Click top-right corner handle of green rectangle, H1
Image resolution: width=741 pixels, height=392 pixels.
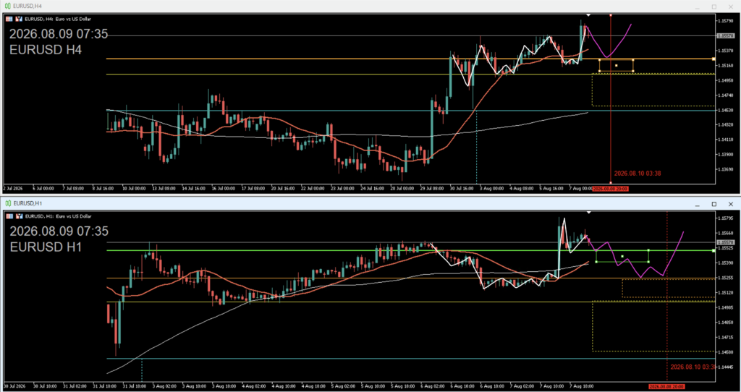click(x=648, y=250)
